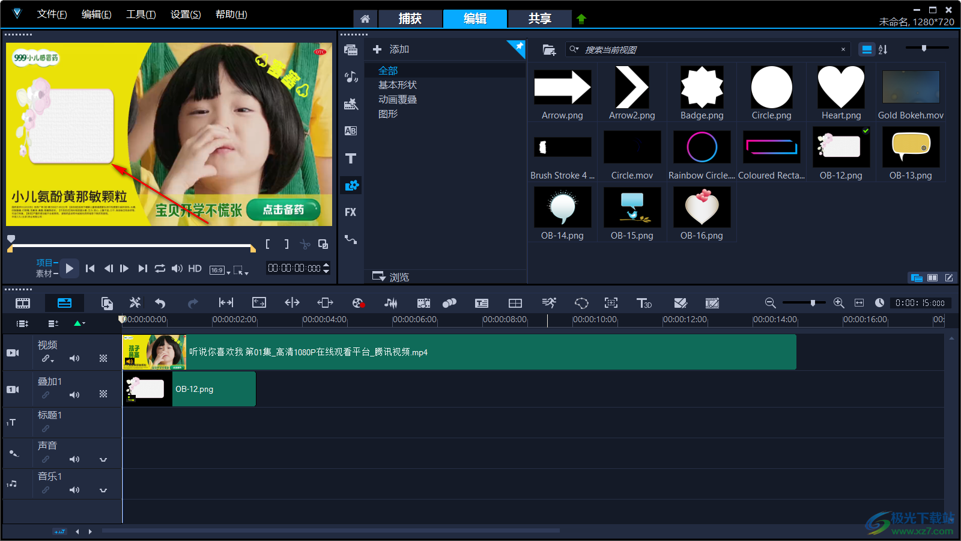Expand the 音乐1 track chevron
This screenshot has width=961, height=541.
tap(103, 491)
